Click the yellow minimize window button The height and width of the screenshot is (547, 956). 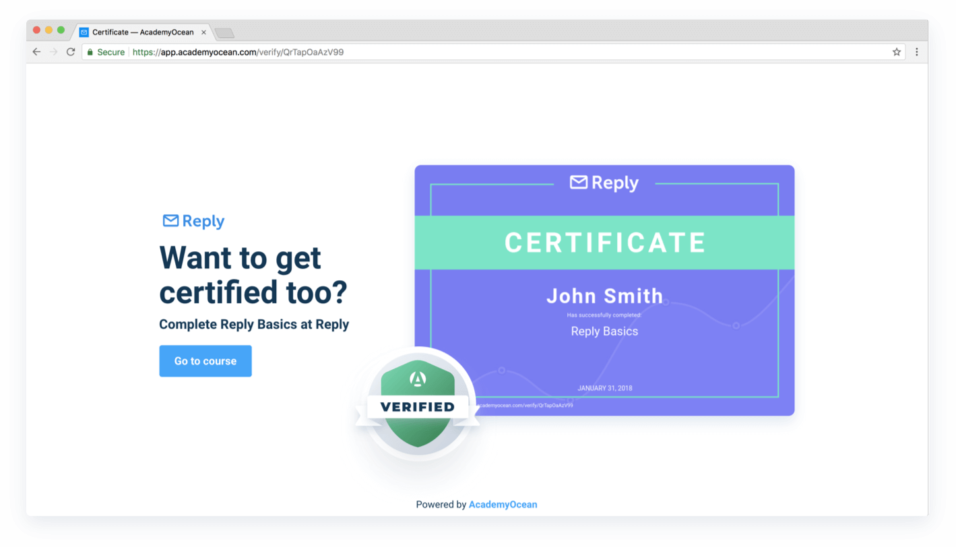tap(49, 30)
